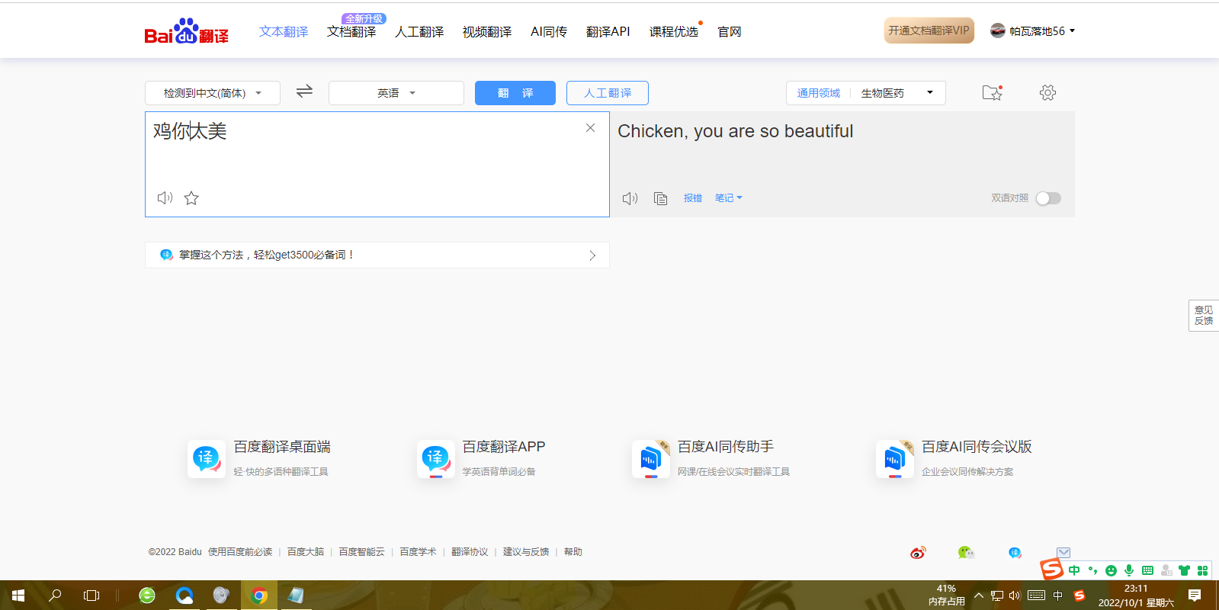Open the 使用百度前必读 footer link
This screenshot has height=610, width=1219.
click(x=240, y=552)
